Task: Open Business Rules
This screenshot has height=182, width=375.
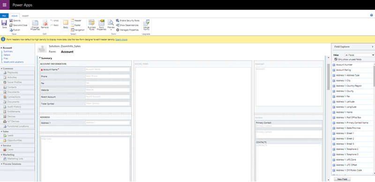Action: 91,25
